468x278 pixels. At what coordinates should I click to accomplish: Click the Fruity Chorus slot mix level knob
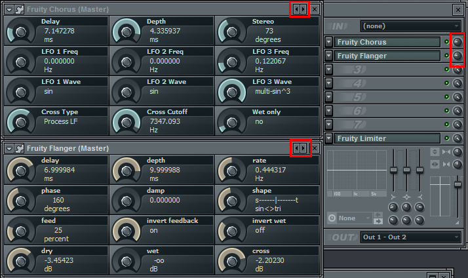click(x=458, y=42)
